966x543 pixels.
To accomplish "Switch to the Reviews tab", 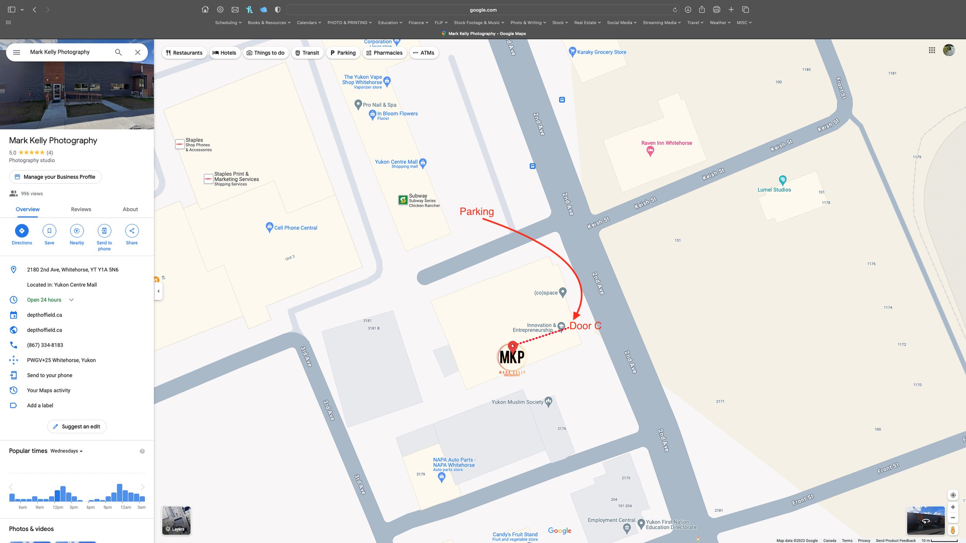I will pos(81,209).
